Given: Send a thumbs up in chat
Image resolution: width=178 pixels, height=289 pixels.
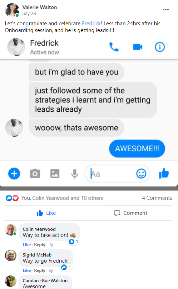Looking at the screenshot, I should 164,173.
